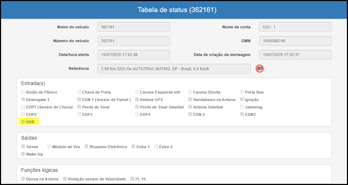Toggle the FL 16 checkbox
The width and height of the screenshot is (348, 185).
(x=132, y=179)
